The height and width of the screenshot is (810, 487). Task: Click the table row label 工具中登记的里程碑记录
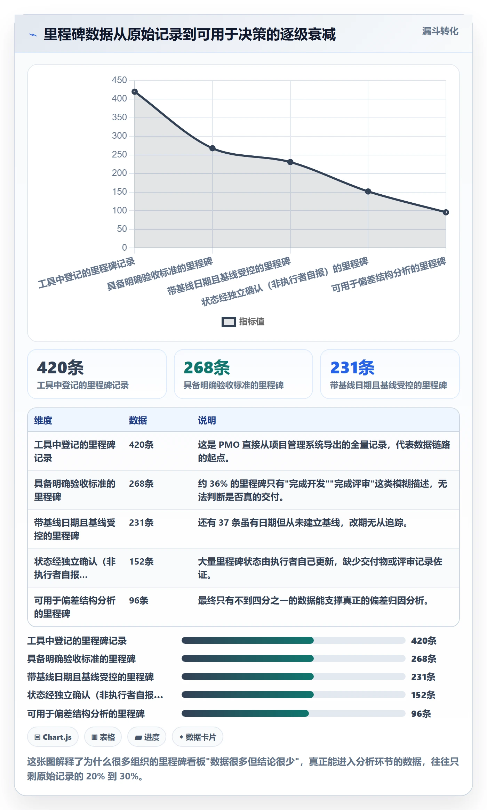pyautogui.click(x=75, y=451)
